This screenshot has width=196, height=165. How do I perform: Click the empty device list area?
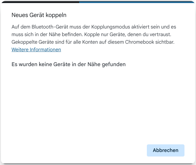[x=98, y=103]
